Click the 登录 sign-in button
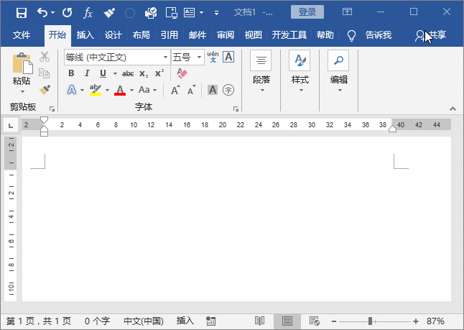The image size is (464, 330). click(307, 12)
